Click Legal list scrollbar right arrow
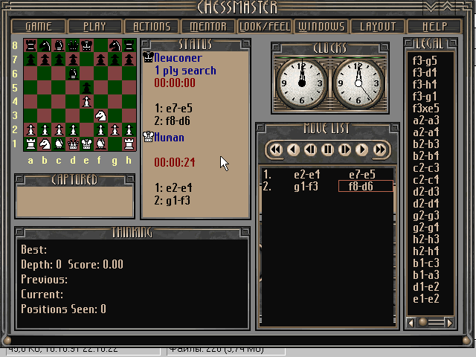This screenshot has width=476, height=357. tap(449, 322)
